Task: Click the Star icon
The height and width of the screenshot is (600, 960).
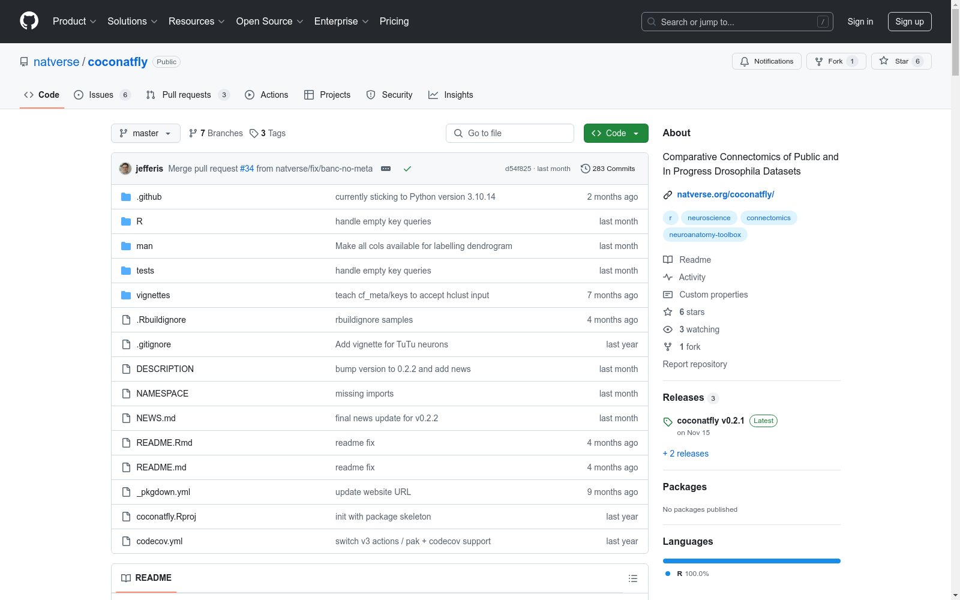Action: coord(884,61)
